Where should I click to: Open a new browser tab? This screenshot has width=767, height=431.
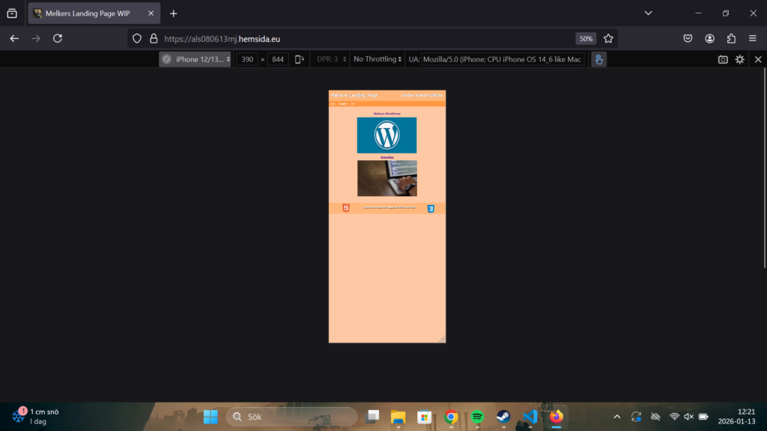[x=174, y=13]
